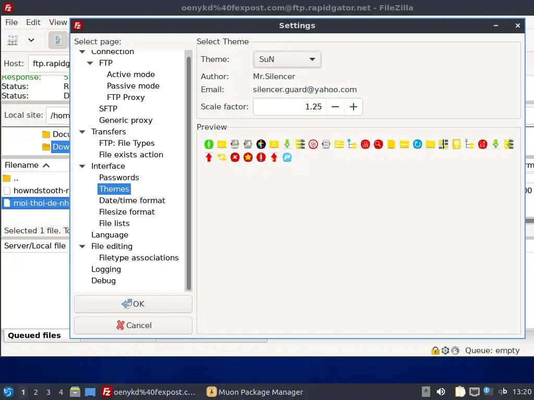Click the FileZilla taskbar window button
Image resolution: width=534 pixels, height=400 pixels.
click(x=150, y=392)
